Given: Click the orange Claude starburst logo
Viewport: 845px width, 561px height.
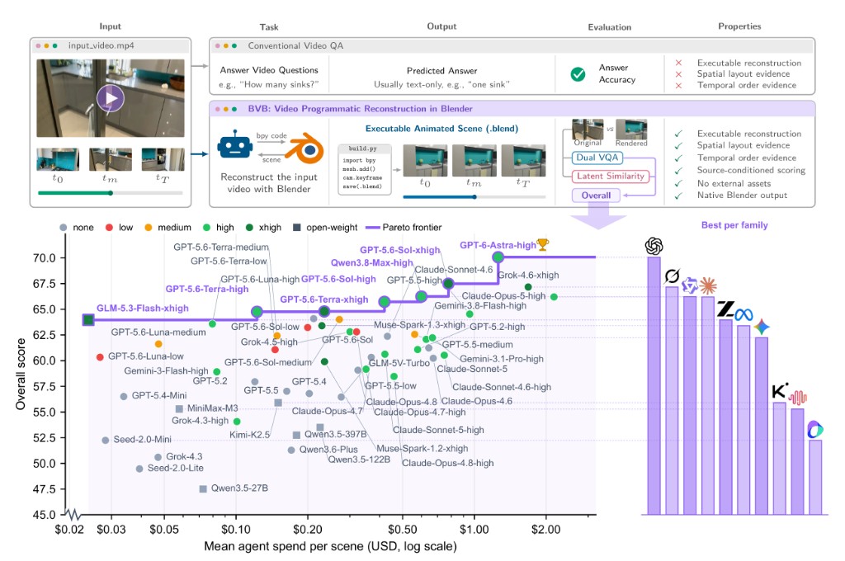Looking at the screenshot, I should (x=707, y=285).
